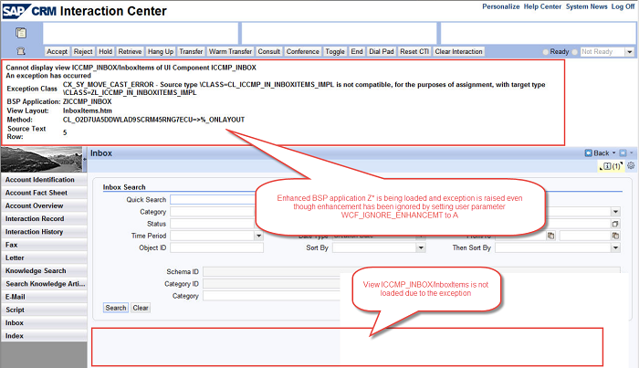Click Hang Up in toolbar
Viewport: 639px width, 368px height.
161,52
